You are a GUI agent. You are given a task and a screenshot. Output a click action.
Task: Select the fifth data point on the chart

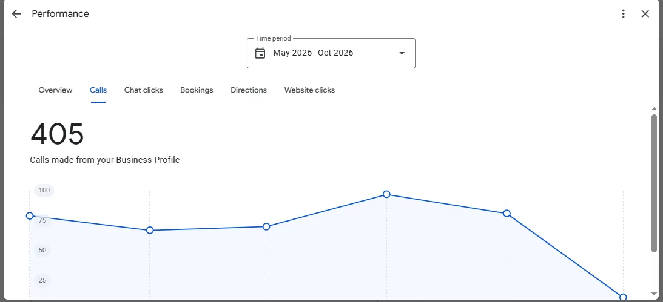point(507,214)
